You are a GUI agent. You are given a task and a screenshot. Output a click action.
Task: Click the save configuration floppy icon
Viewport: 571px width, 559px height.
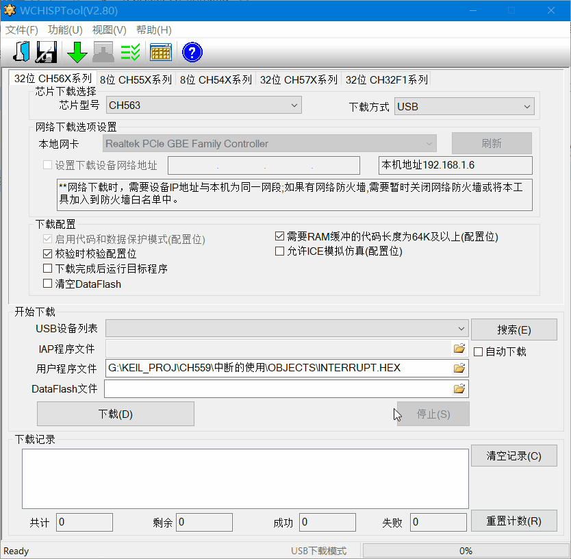[x=47, y=52]
